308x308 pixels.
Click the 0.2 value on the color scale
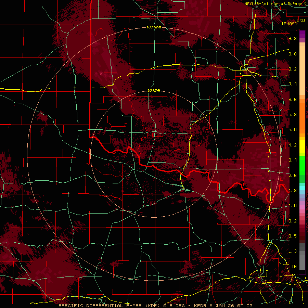pos(293,221)
